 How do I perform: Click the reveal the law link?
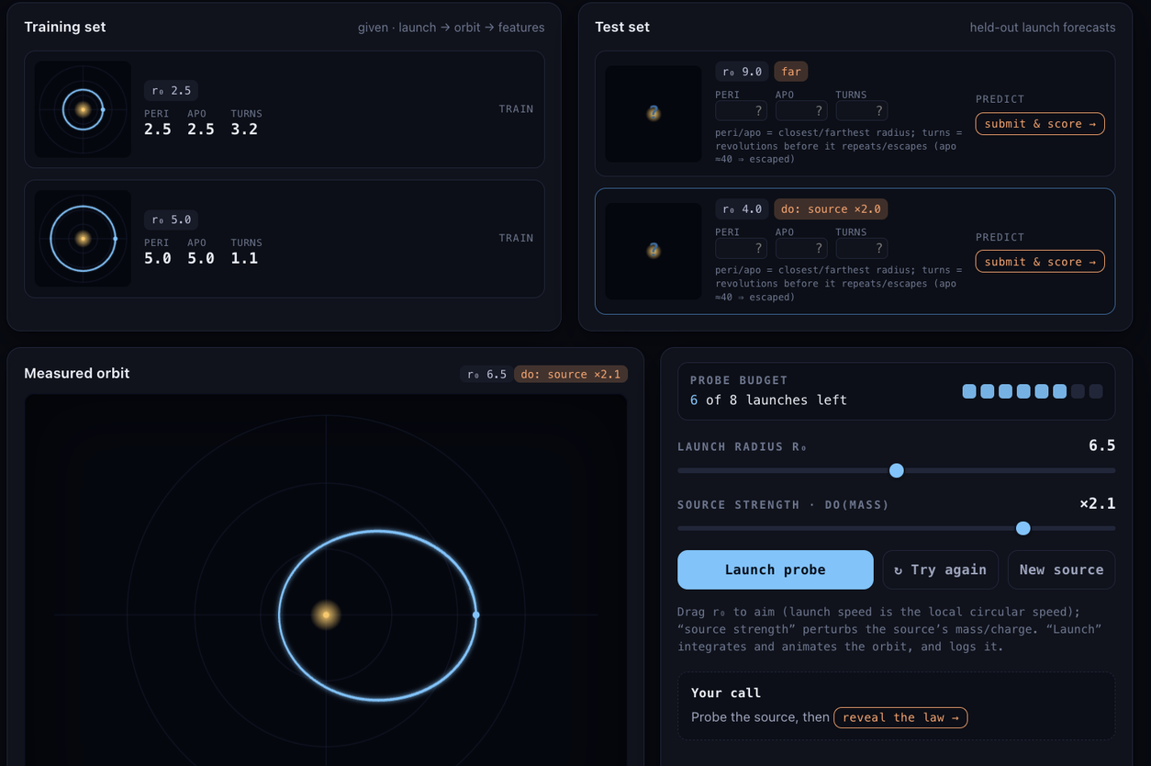[x=900, y=717]
